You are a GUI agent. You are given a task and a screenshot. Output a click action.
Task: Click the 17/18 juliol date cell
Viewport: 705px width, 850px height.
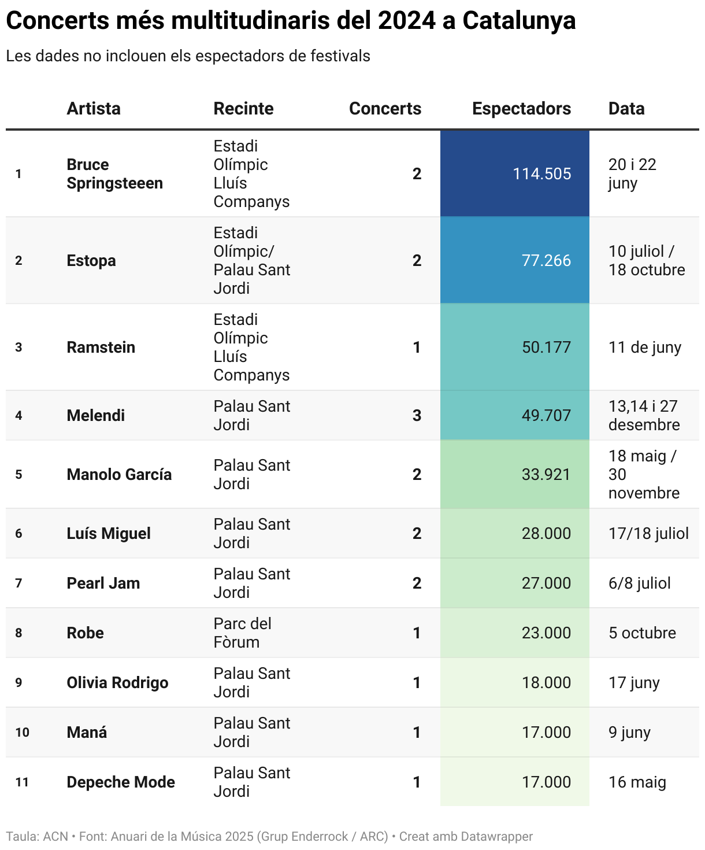(x=648, y=533)
